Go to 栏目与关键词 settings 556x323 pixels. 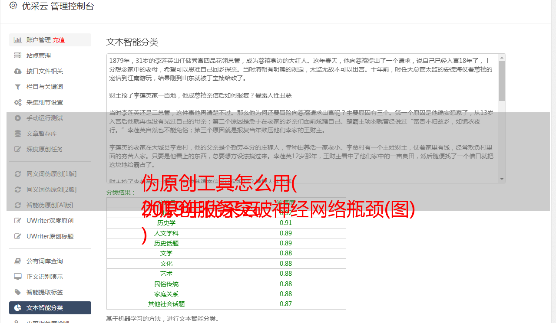coord(50,87)
